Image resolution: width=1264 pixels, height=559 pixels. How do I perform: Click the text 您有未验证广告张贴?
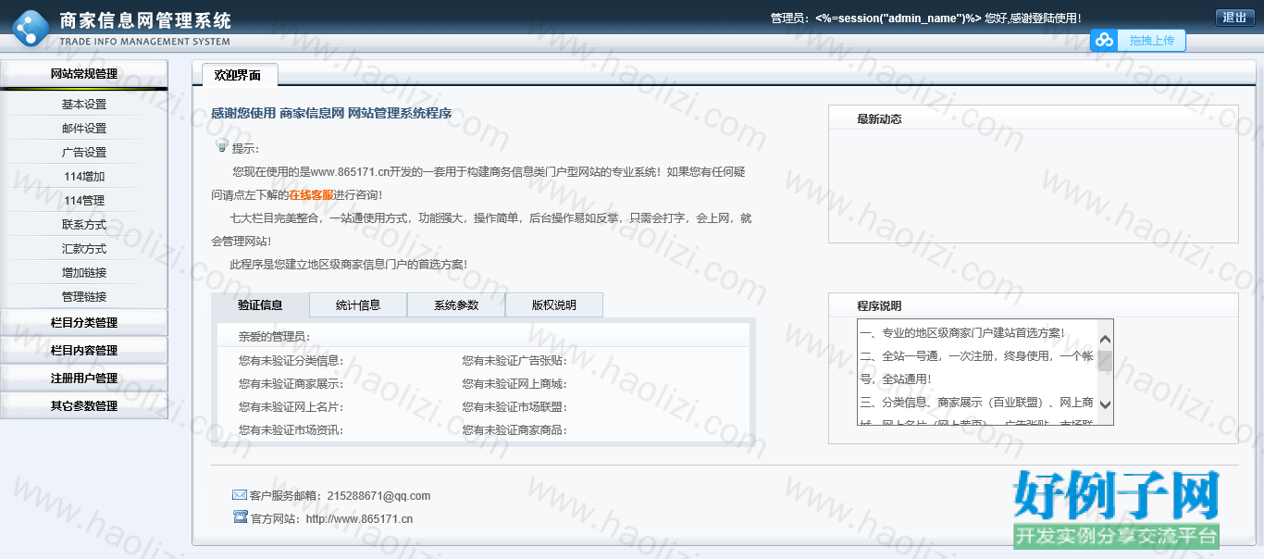[514, 361]
